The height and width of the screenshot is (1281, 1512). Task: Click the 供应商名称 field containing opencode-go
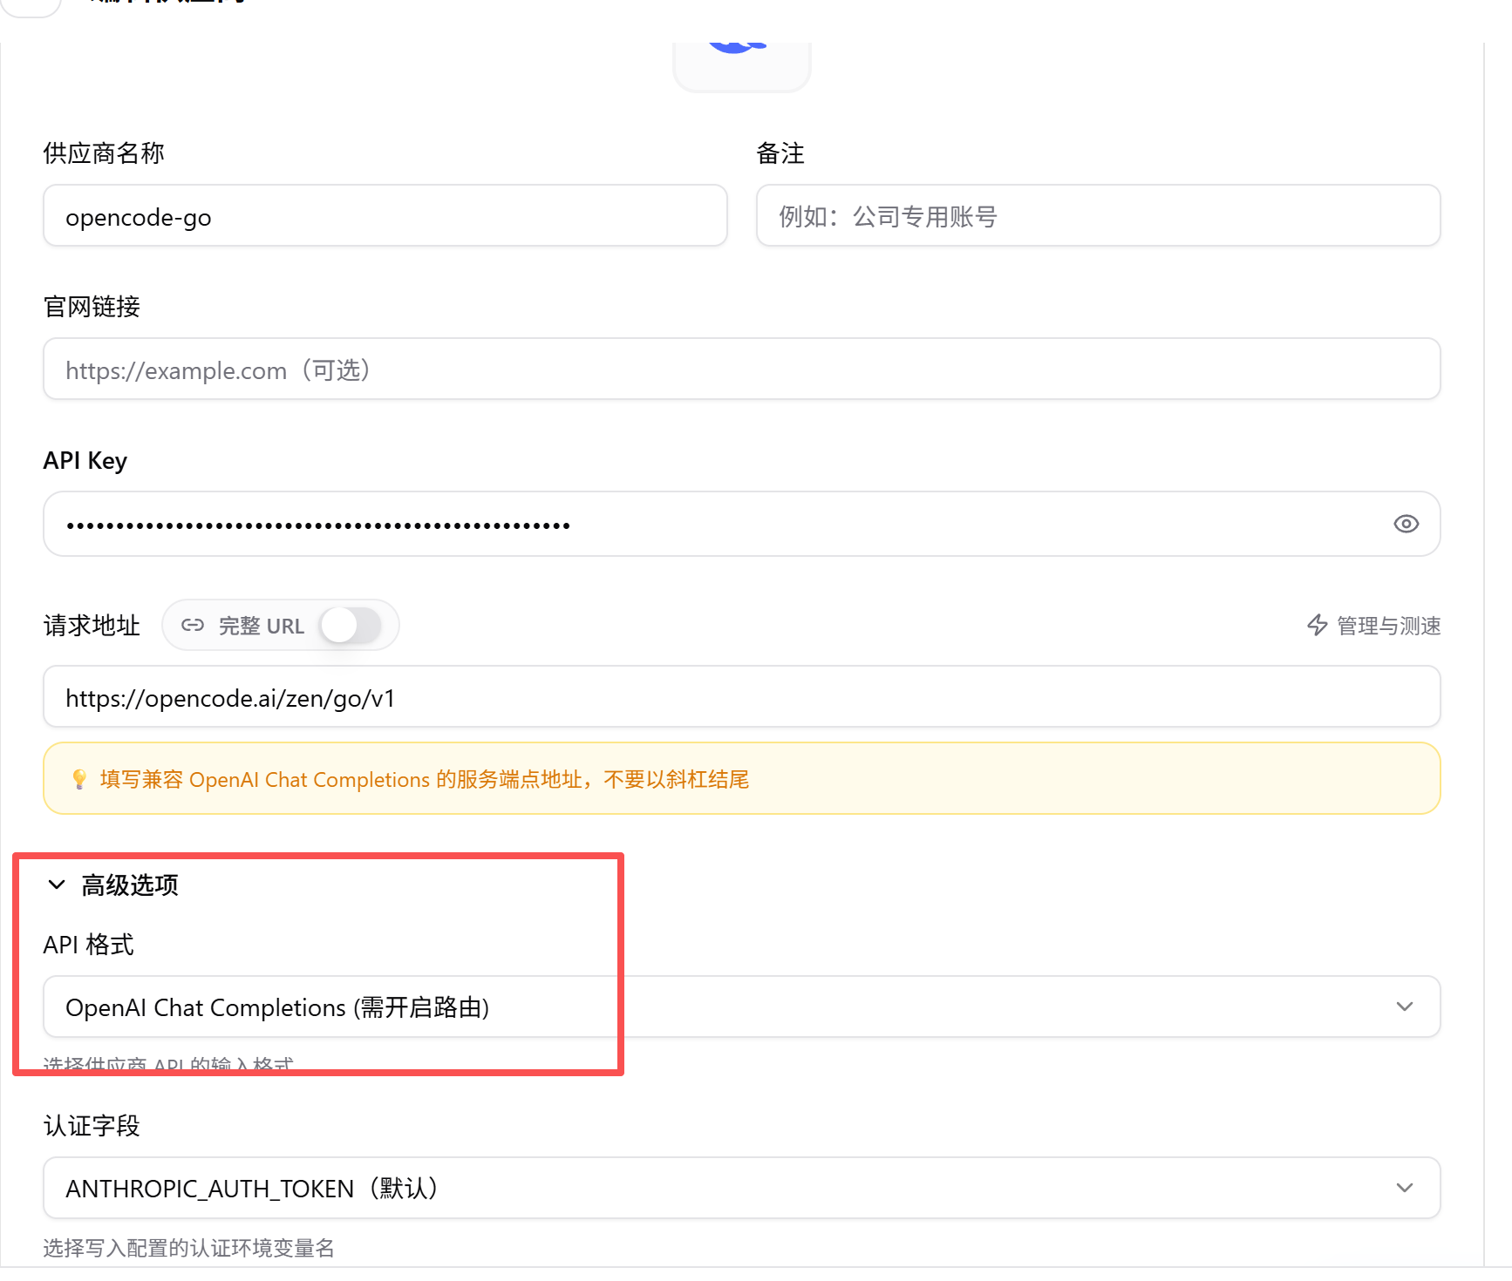point(385,216)
